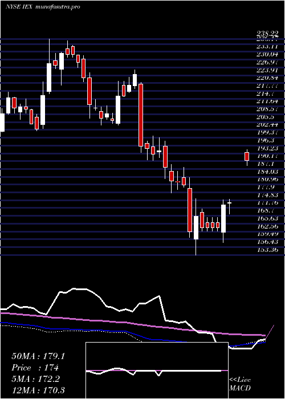Choose the 196.3 price label
The height and width of the screenshot is (399, 285).
click(x=266, y=140)
